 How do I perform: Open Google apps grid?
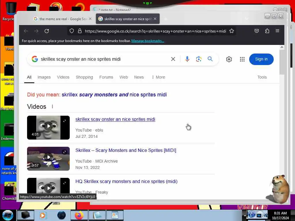242,59
